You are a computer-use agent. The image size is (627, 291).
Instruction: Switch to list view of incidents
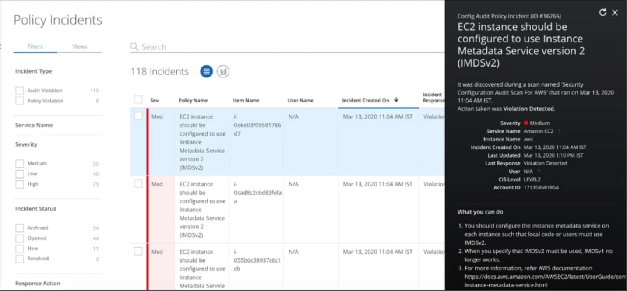(x=206, y=71)
